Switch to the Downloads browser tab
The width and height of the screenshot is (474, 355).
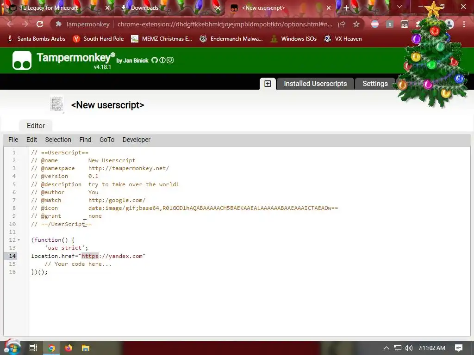coord(144,8)
